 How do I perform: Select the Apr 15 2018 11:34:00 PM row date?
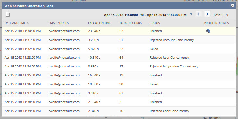22,67
